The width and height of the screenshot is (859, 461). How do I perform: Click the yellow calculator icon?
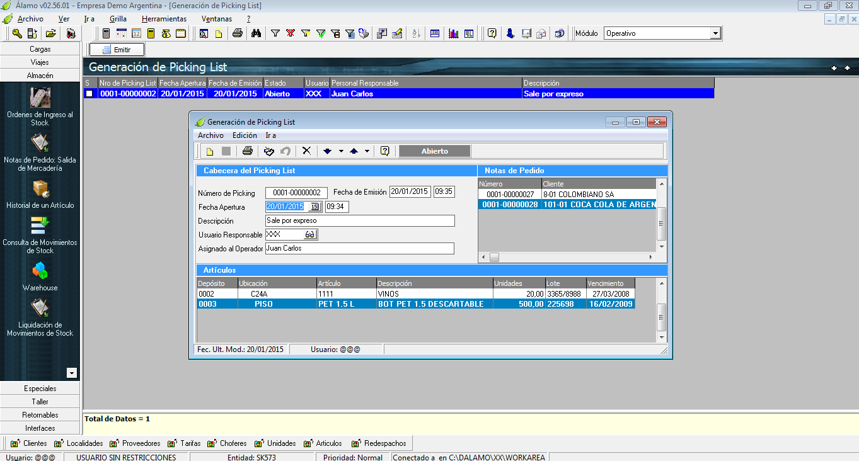(151, 33)
